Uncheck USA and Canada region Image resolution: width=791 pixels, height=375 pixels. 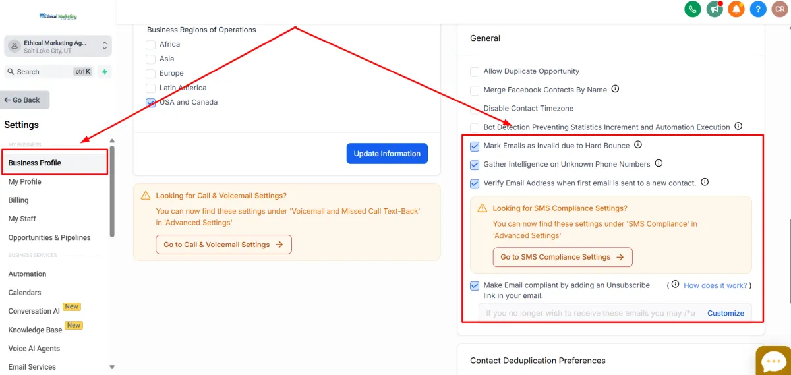tap(151, 103)
